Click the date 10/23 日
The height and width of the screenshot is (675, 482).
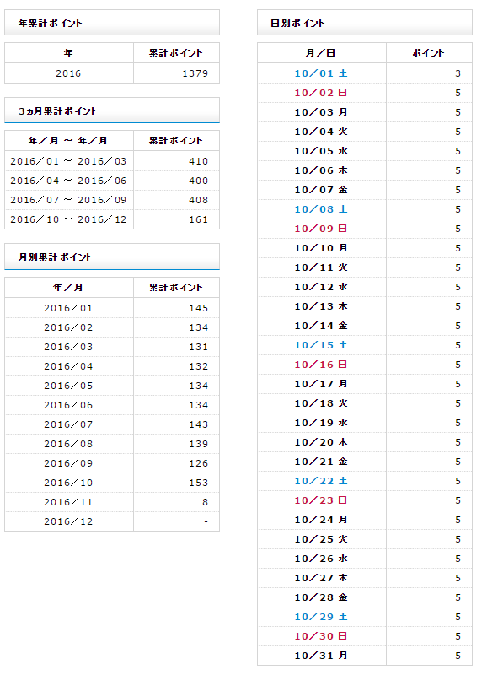click(321, 500)
